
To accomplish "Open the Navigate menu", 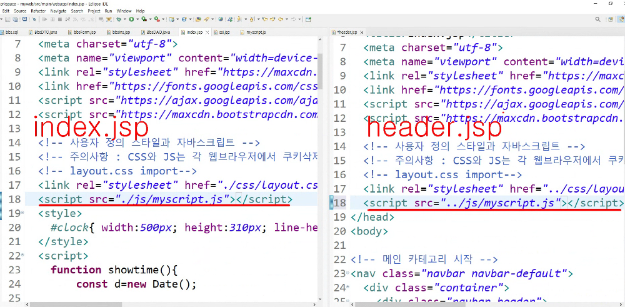I will pyautogui.click(x=58, y=11).
